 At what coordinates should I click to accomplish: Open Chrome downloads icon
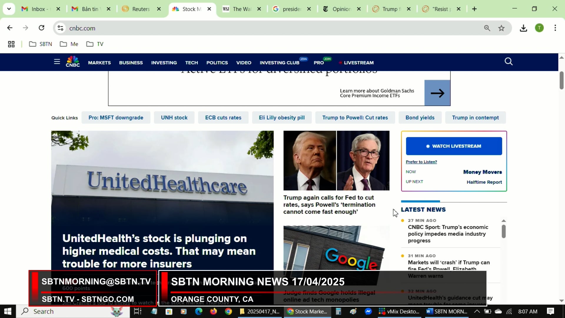(x=523, y=28)
